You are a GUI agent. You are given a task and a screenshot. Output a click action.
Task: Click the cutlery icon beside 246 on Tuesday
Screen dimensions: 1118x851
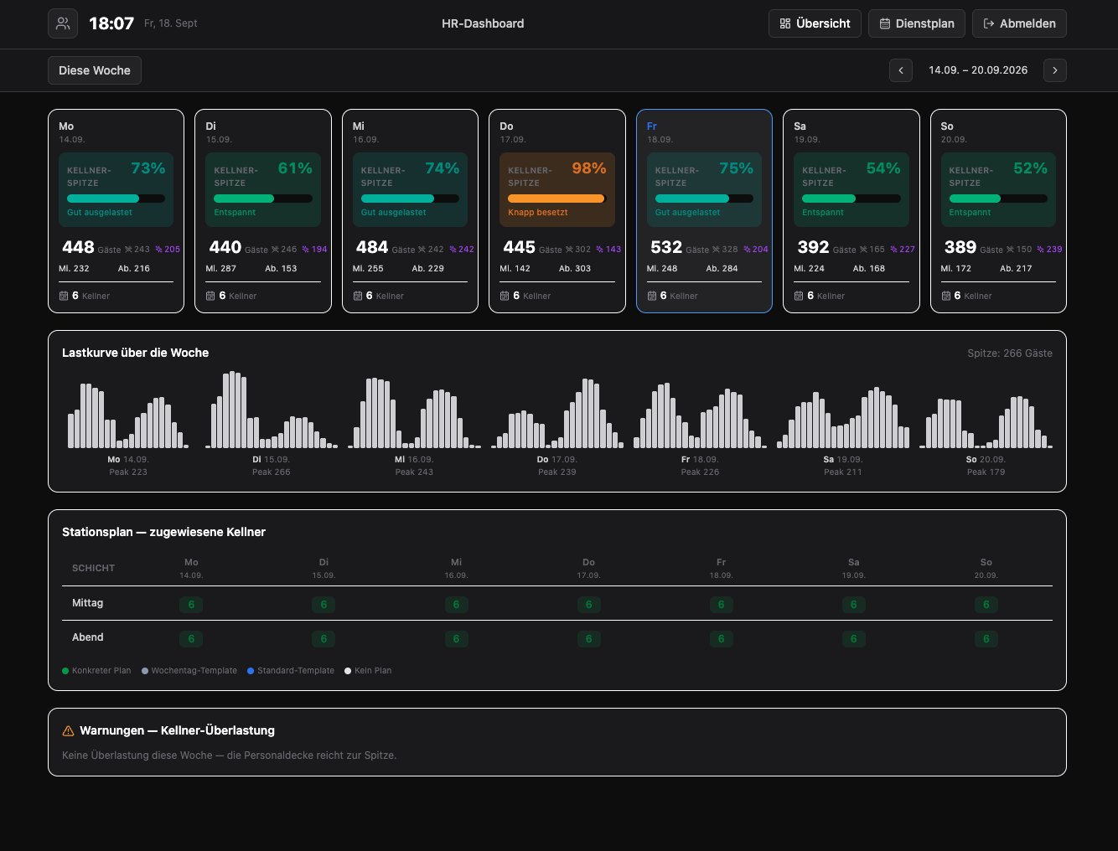pyautogui.click(x=276, y=250)
